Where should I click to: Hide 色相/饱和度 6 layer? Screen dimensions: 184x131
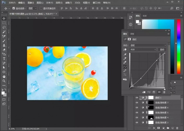click(x=137, y=108)
